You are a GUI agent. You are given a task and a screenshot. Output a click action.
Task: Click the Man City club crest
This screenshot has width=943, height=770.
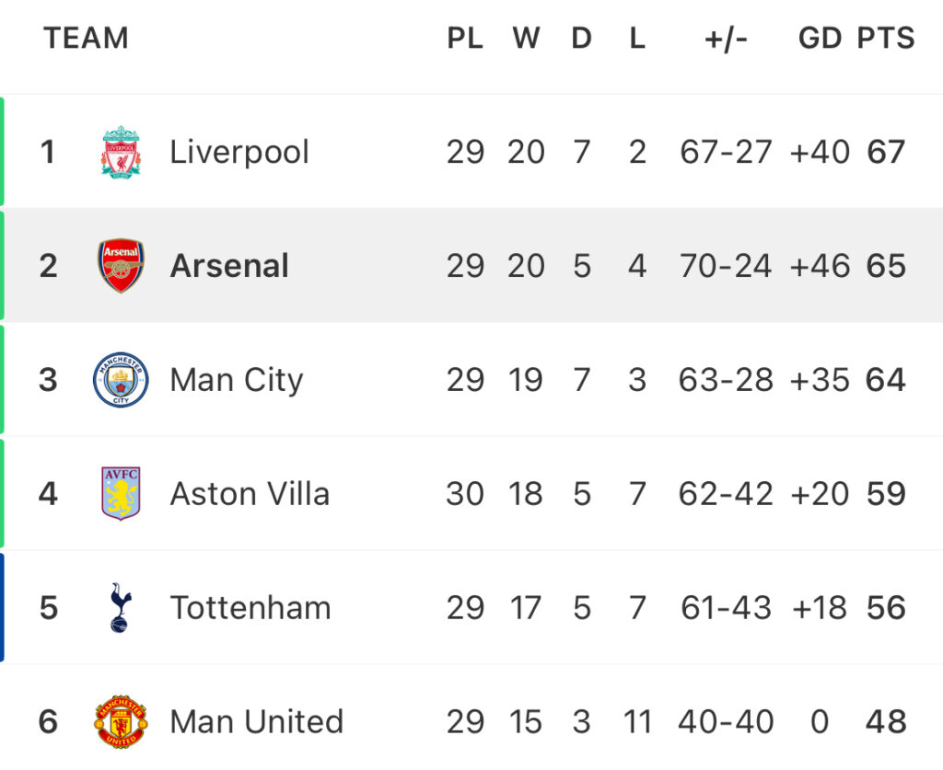[x=121, y=380]
